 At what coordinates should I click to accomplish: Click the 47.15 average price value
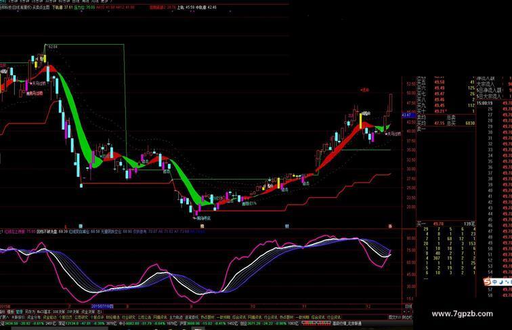click(x=440, y=123)
